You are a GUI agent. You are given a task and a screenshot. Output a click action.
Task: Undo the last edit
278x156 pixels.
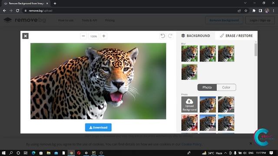pos(162,36)
